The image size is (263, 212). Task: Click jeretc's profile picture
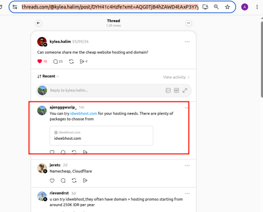pos(42,168)
